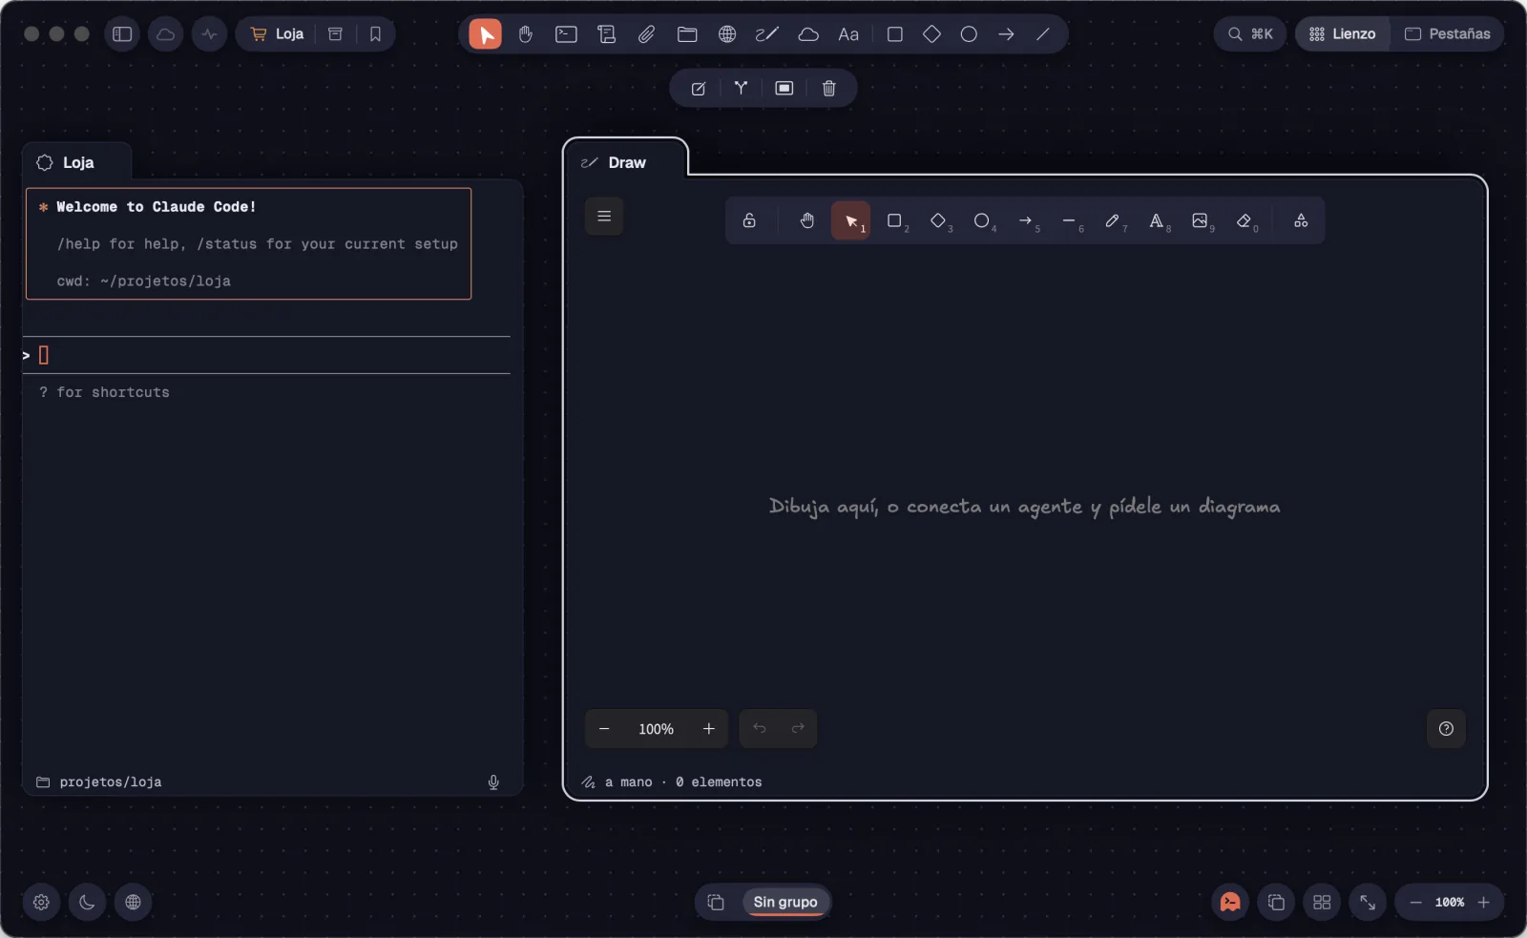
Task: Click the fork branch icon
Action: coord(741,89)
